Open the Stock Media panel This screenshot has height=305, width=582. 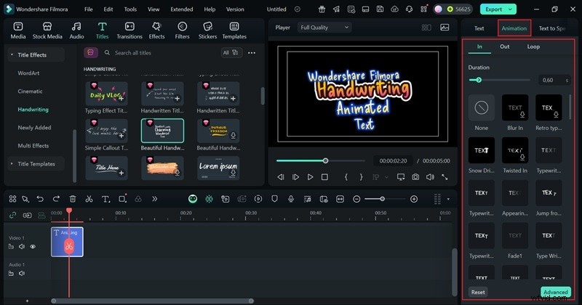click(x=47, y=30)
